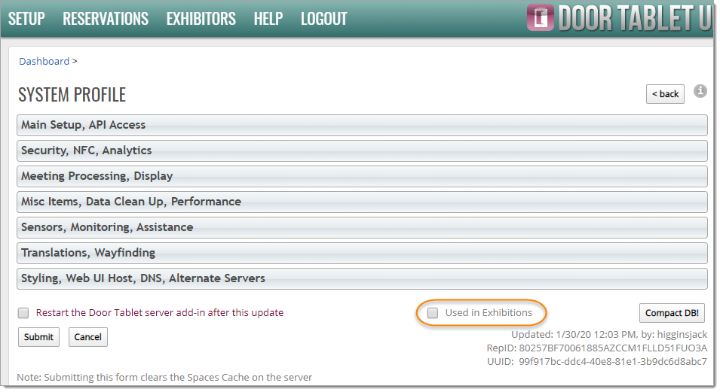720x392 pixels.
Task: Open the Meeting Processing, Display section
Action: point(362,176)
